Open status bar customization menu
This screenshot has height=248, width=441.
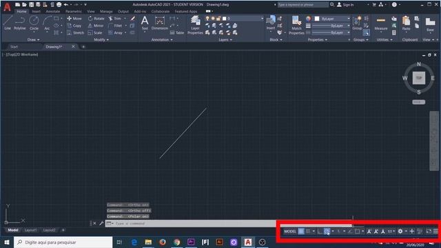click(435, 231)
